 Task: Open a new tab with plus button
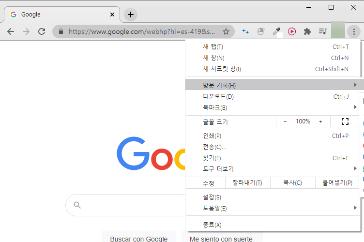131,15
